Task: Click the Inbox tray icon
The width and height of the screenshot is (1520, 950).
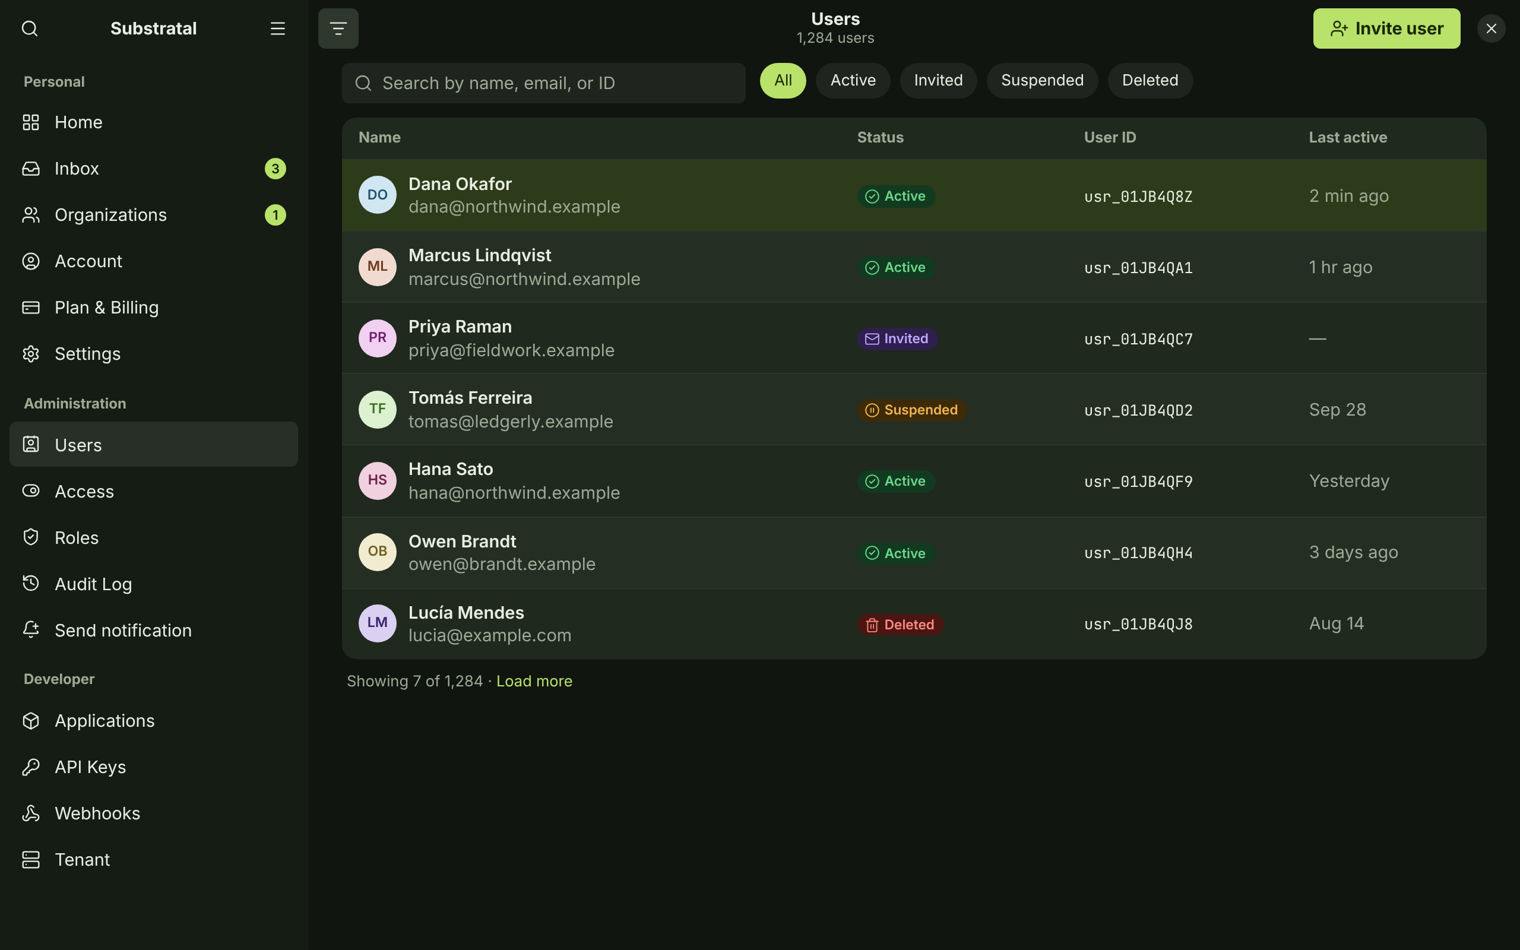Action: (x=31, y=169)
